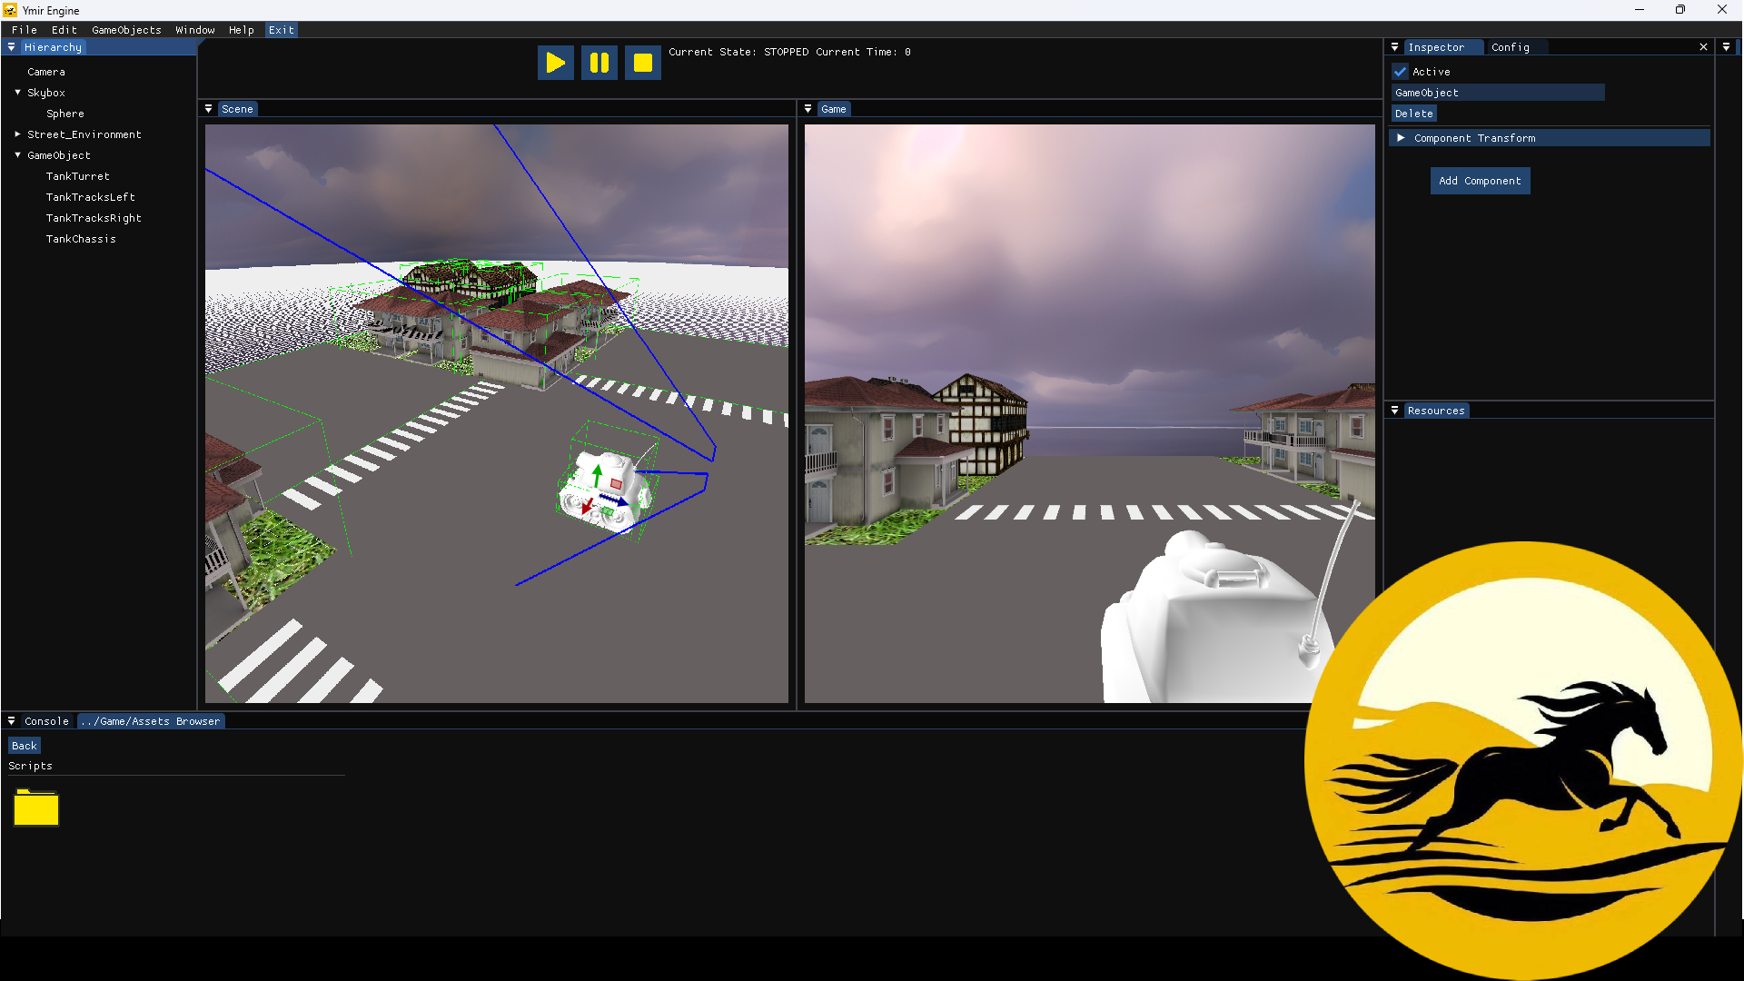Open the Edit menu
The width and height of the screenshot is (1744, 981).
click(x=64, y=30)
